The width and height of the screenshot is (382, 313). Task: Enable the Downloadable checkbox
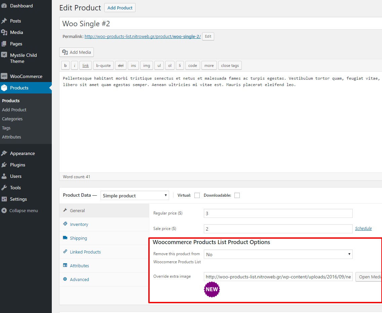(x=237, y=195)
